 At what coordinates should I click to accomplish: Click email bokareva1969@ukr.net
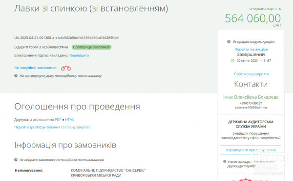pos(251,108)
